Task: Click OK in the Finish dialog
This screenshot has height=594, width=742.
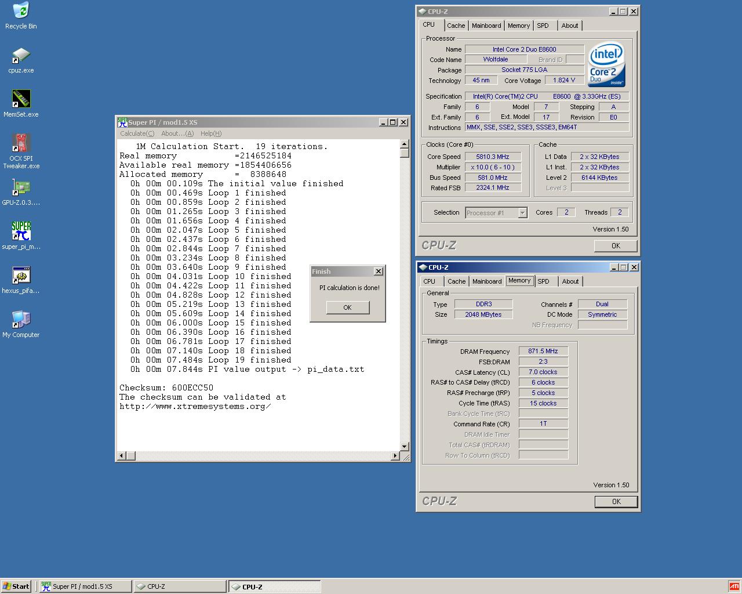Action: tap(347, 307)
